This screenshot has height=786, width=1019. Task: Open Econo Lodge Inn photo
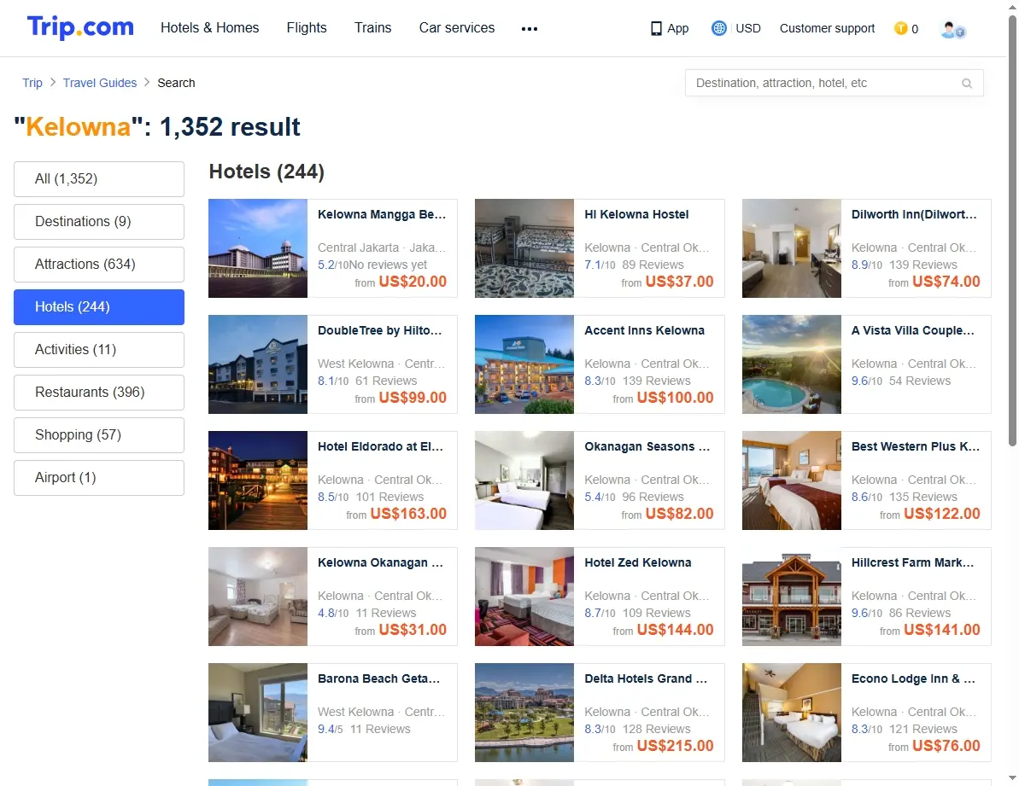click(x=792, y=713)
